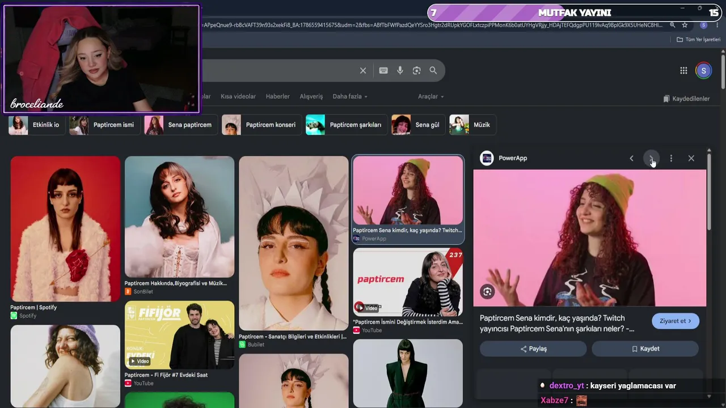This screenshot has width=726, height=408.
Task: Select the Paptircem ismi suggestion chip
Action: click(104, 125)
